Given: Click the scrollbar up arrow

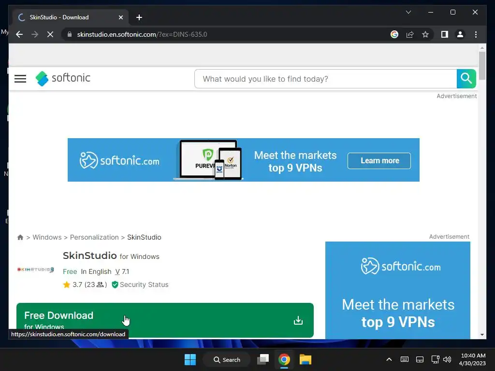Looking at the screenshot, I should pos(482,48).
